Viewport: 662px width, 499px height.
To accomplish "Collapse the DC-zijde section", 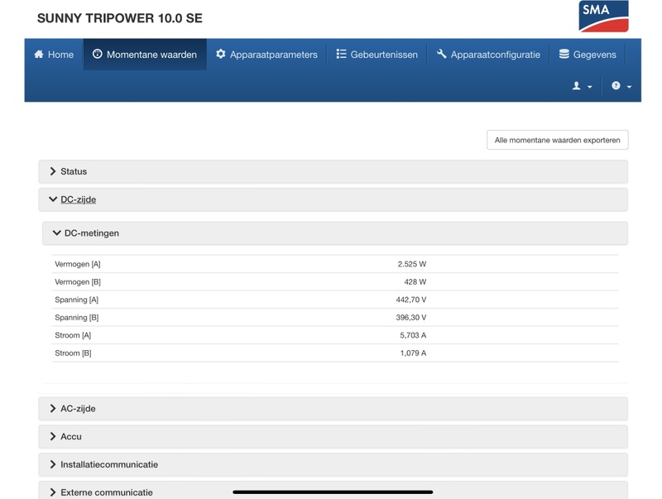I will pyautogui.click(x=333, y=199).
